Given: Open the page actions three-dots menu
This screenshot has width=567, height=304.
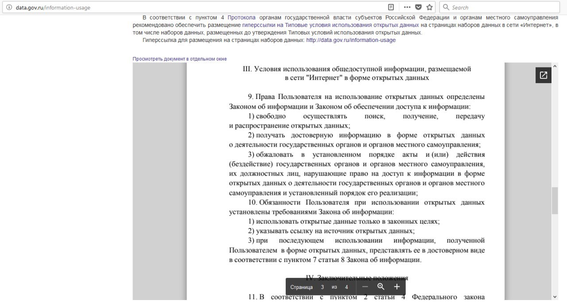Looking at the screenshot, I should click(x=407, y=8).
